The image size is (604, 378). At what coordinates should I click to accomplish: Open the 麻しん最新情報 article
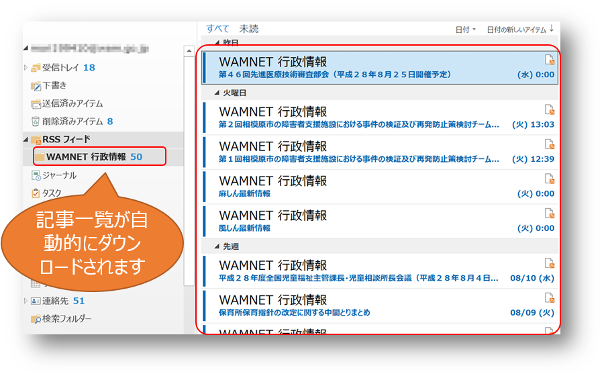[x=380, y=187]
